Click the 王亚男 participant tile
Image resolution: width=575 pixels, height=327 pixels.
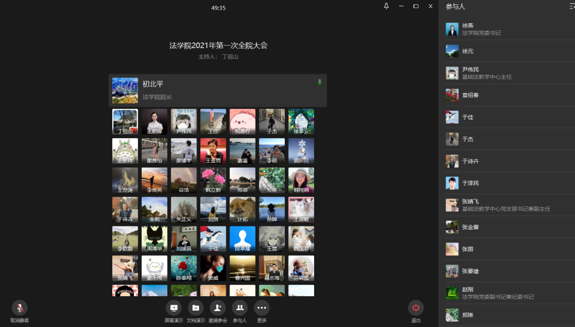point(213,151)
